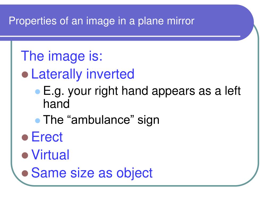
Task: Click the brown bullet beside Laterally inverted
Action: click(25, 75)
